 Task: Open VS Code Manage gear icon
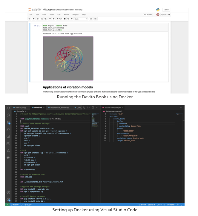(x=8, y=199)
